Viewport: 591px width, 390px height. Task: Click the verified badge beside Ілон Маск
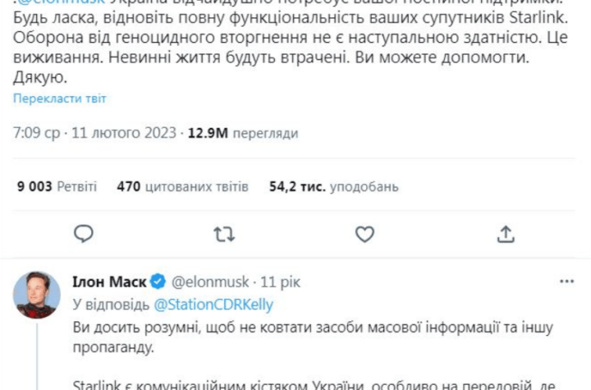(x=159, y=282)
